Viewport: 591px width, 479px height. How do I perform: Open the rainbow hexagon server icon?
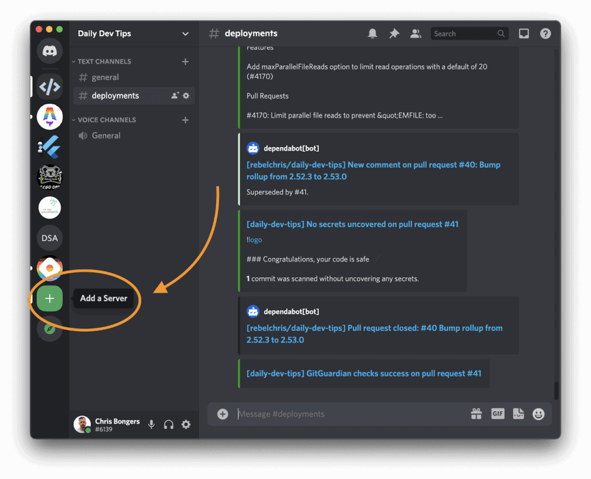50,268
